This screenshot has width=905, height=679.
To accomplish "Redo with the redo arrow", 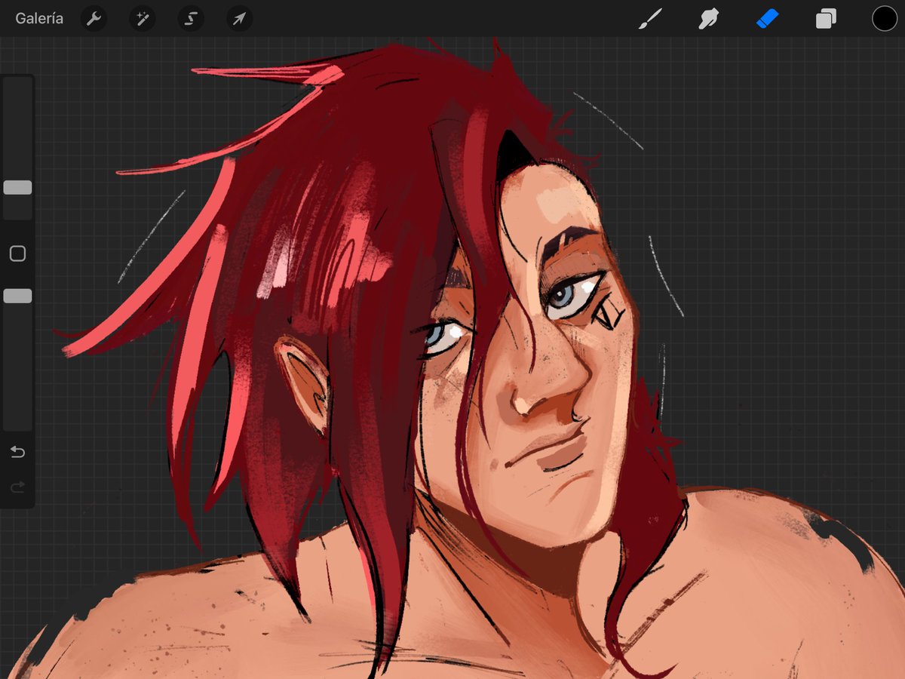I will tap(17, 487).
